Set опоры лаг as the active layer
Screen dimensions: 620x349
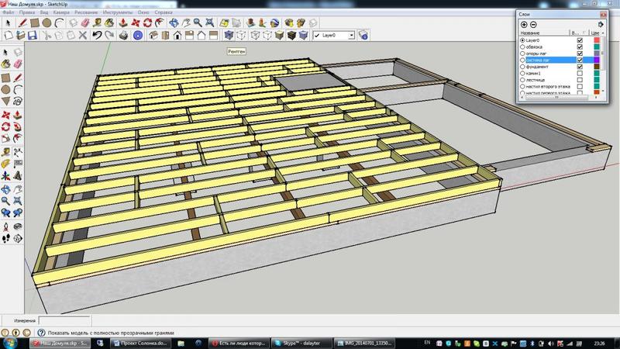[x=523, y=54]
